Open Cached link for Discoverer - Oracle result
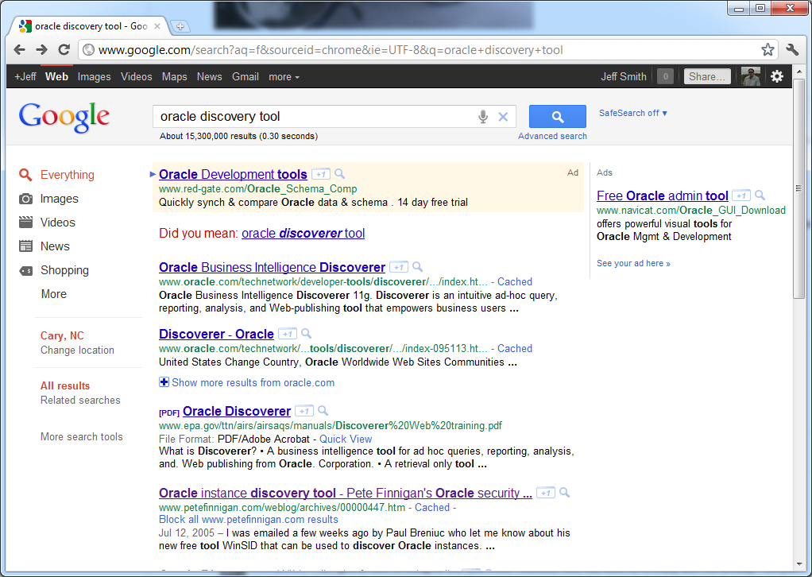 515,348
